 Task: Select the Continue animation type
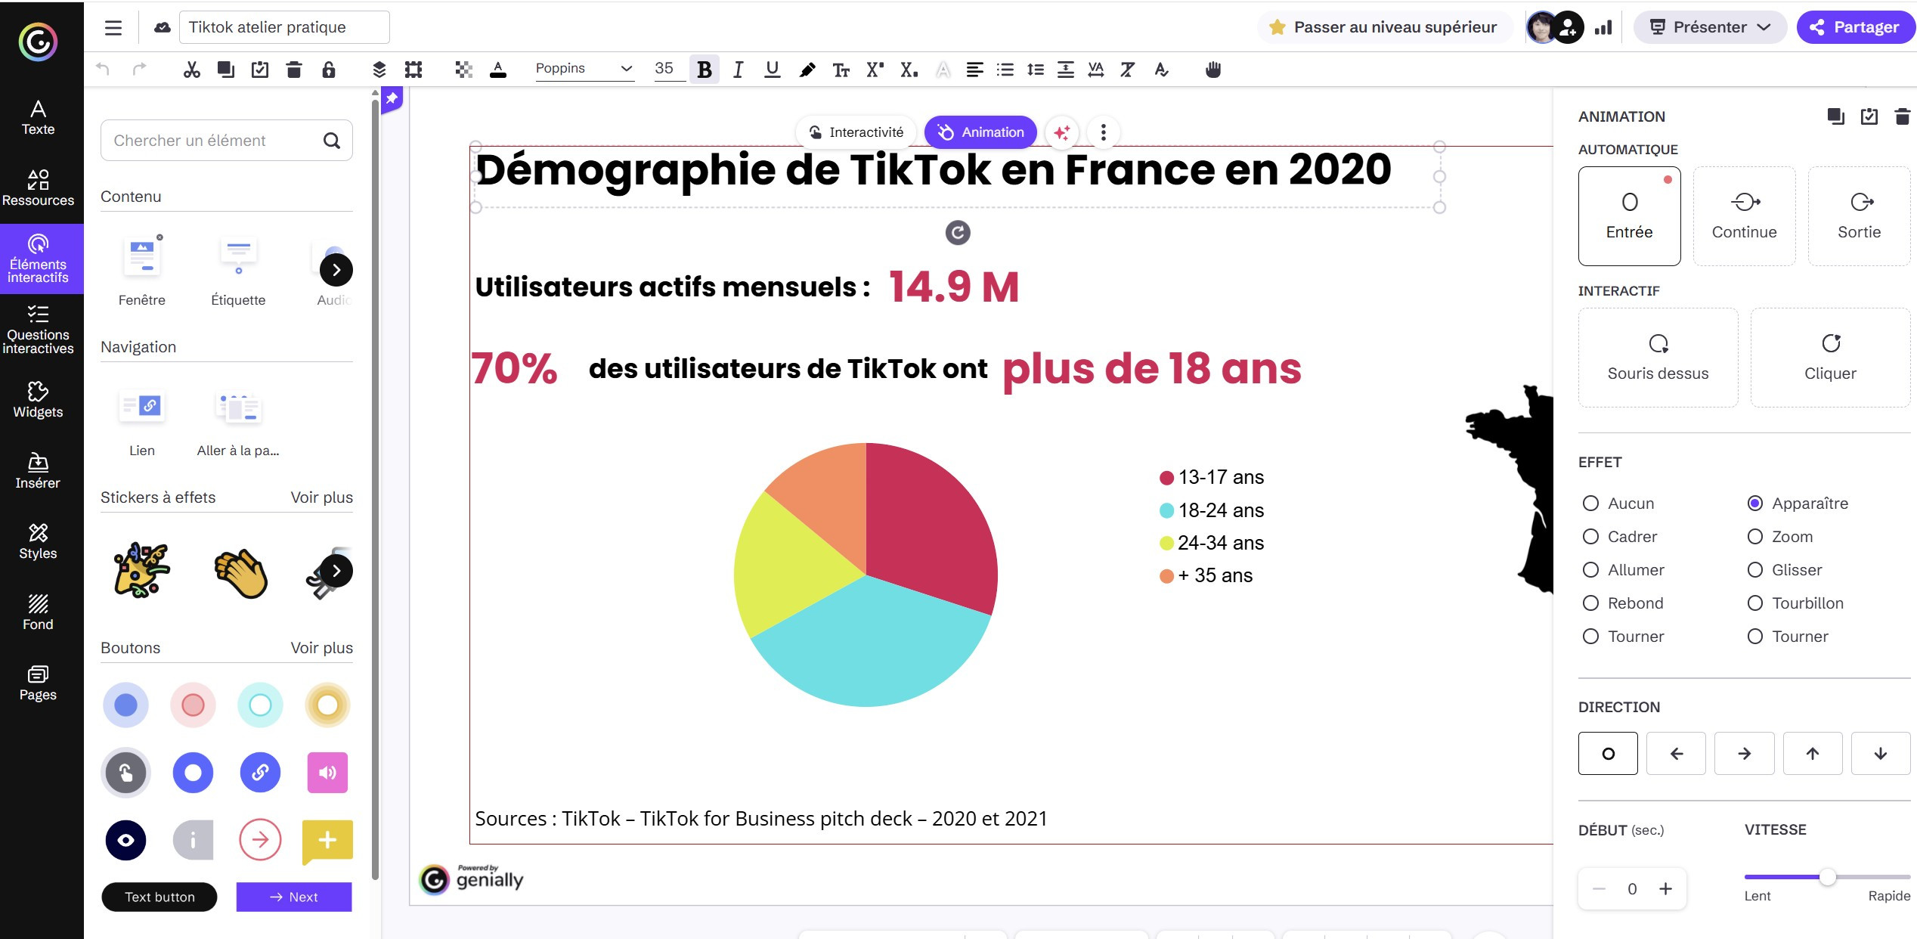tap(1745, 216)
